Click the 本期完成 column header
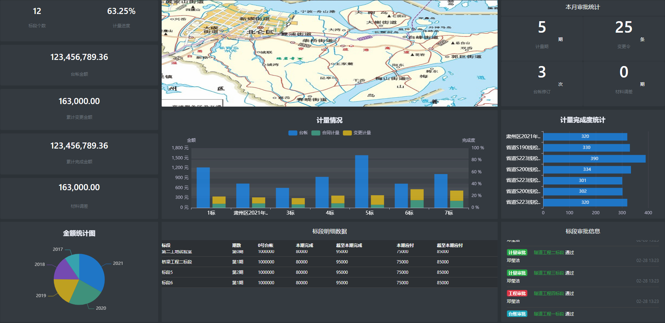665x323 pixels. pos(304,245)
